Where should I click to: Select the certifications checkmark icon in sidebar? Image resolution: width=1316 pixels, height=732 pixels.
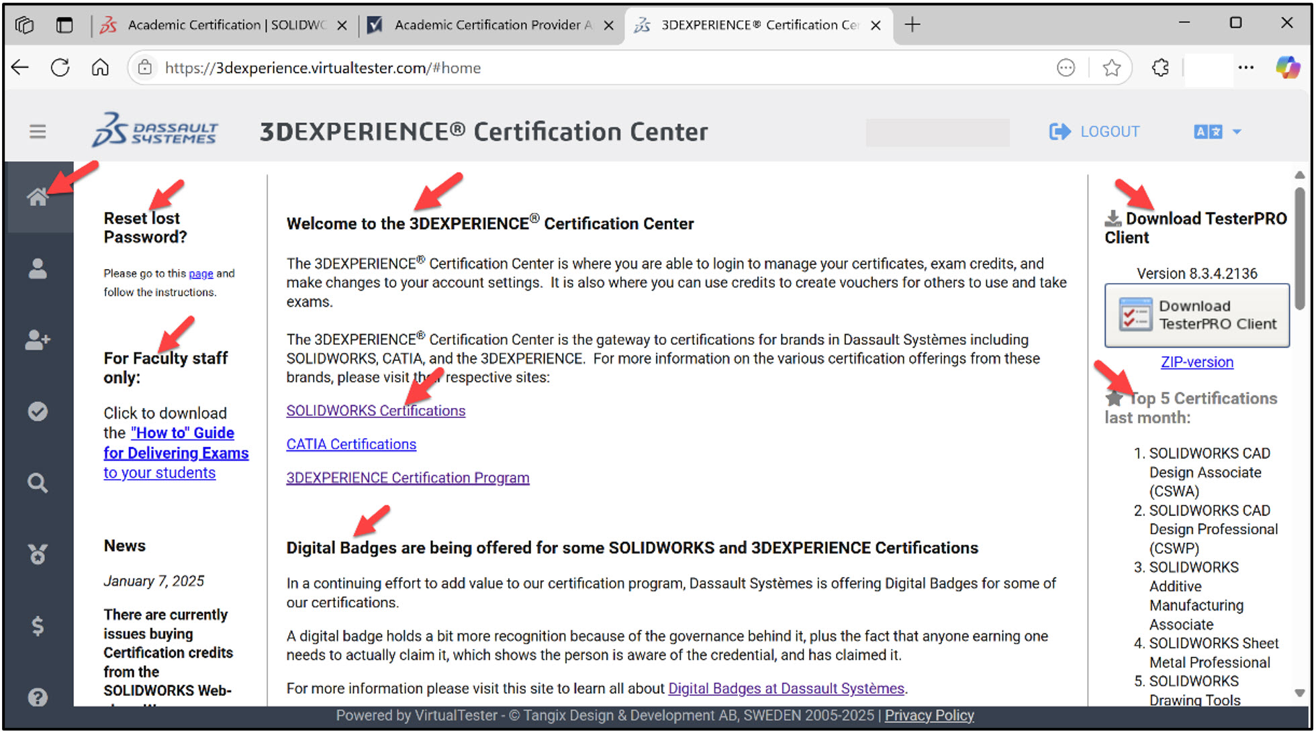click(38, 411)
